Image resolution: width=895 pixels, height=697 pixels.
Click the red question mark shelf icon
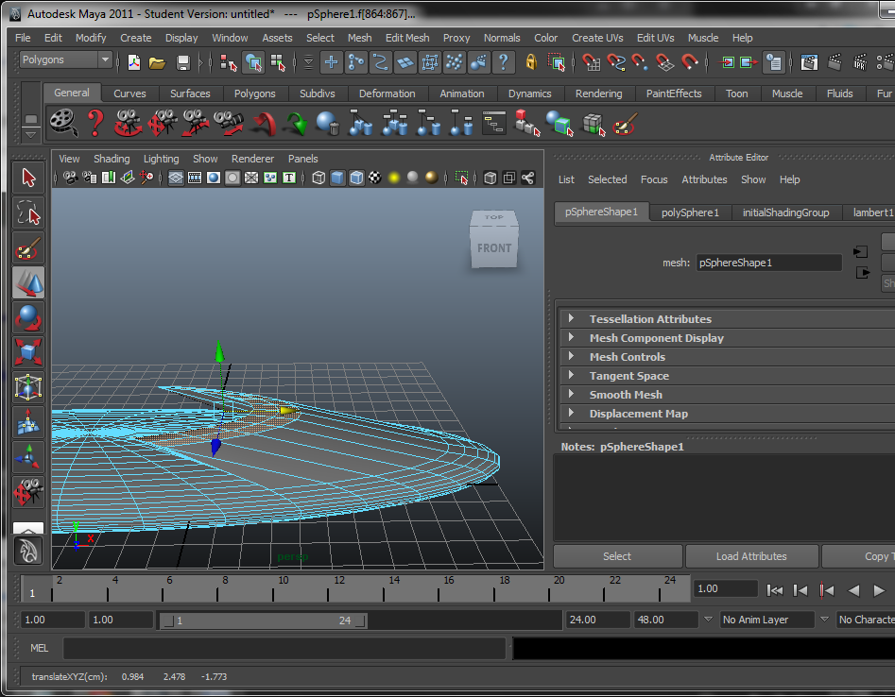(x=95, y=123)
